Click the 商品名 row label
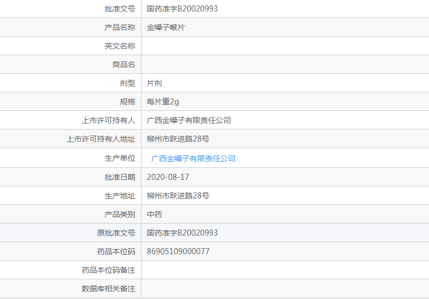This screenshot has width=429, height=299. pyautogui.click(x=124, y=65)
